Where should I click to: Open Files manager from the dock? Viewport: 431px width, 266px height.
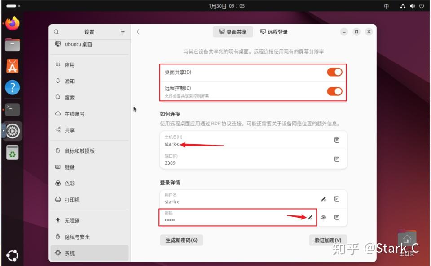[13, 45]
